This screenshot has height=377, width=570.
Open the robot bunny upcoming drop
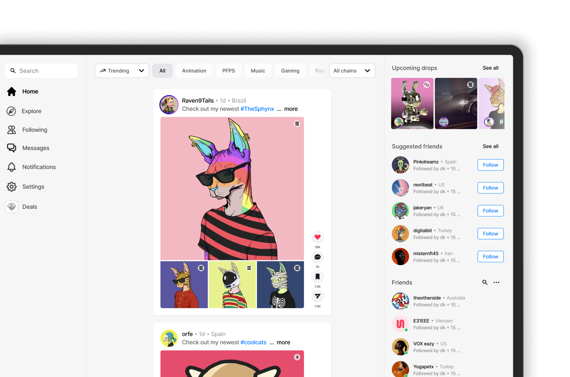412,103
